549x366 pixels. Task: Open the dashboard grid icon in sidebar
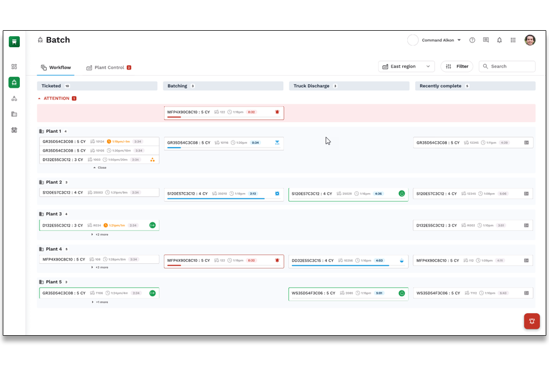tap(14, 66)
